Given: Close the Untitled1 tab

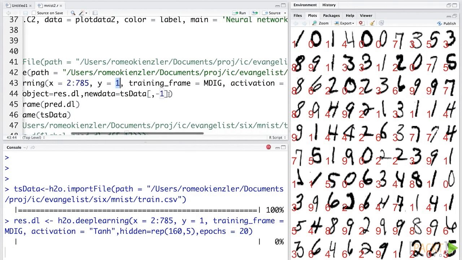Looking at the screenshot, I should [x=30, y=6].
